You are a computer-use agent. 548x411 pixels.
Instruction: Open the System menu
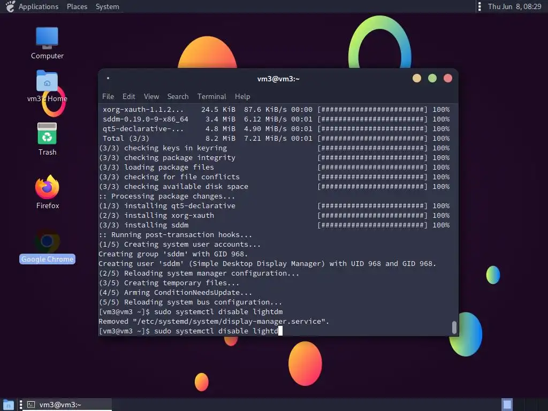point(107,6)
